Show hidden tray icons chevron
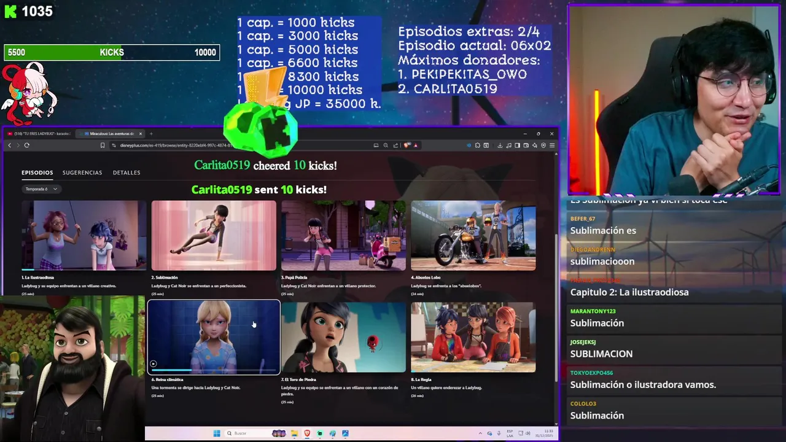 coord(480,433)
